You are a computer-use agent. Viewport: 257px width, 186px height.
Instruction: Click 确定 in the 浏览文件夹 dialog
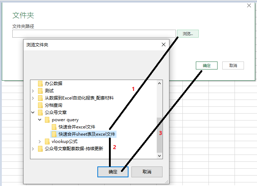click(x=113, y=172)
